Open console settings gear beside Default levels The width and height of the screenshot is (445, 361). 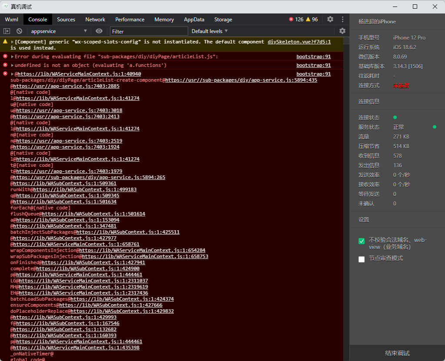coord(342,31)
